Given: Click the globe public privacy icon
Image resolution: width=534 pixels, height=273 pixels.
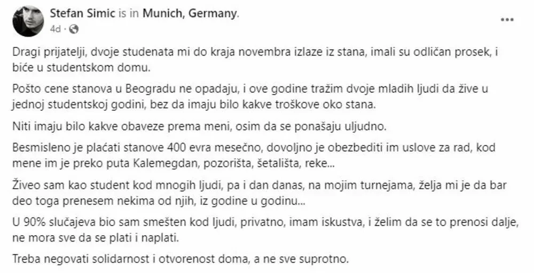Looking at the screenshot, I should pos(74,29).
